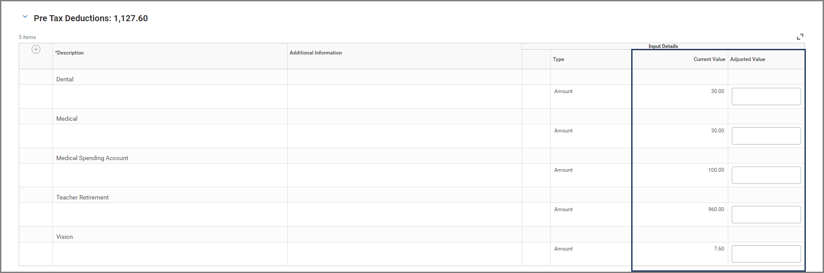Select Medical Spending Account adjusted value box
824x273 pixels.
point(766,175)
